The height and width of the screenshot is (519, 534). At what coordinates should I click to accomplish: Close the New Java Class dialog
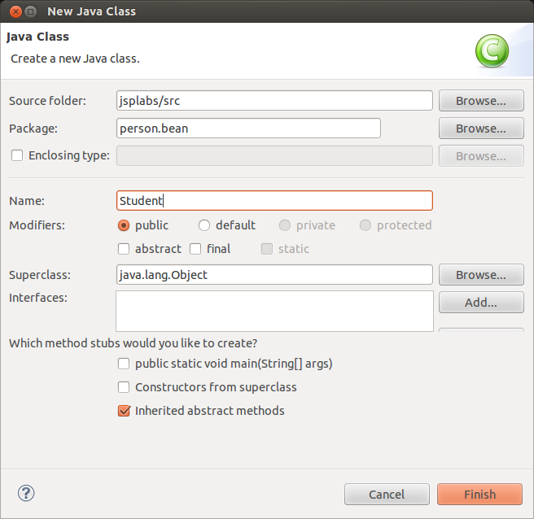pos(15,11)
